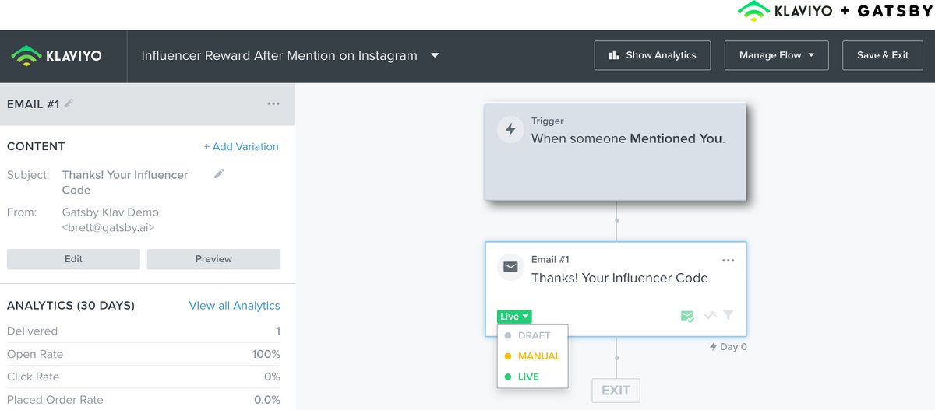This screenshot has height=410, width=935.
Task: Click the Placed Order Rate row
Action: click(x=143, y=400)
